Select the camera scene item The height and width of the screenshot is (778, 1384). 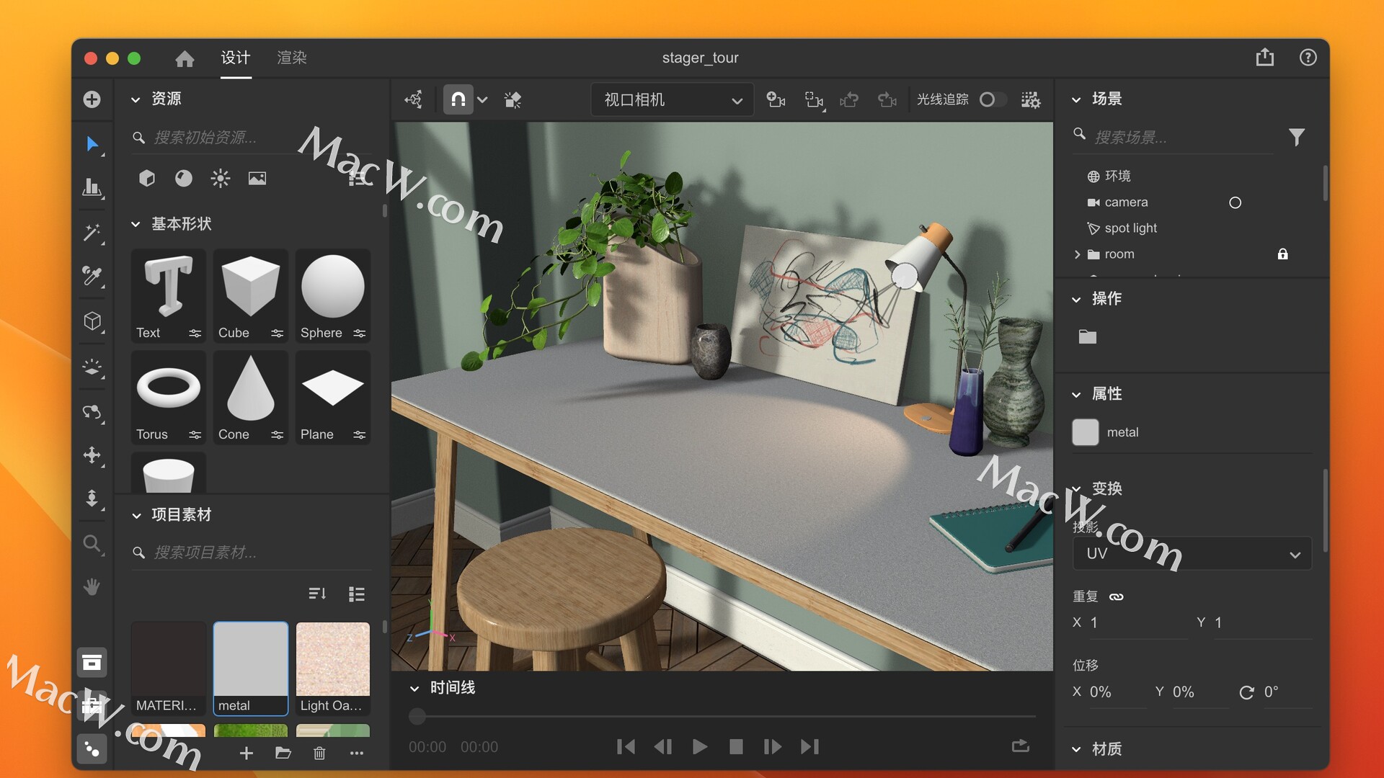1126,202
